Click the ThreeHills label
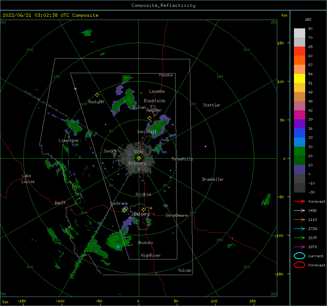327x306 pixels. click(182, 159)
